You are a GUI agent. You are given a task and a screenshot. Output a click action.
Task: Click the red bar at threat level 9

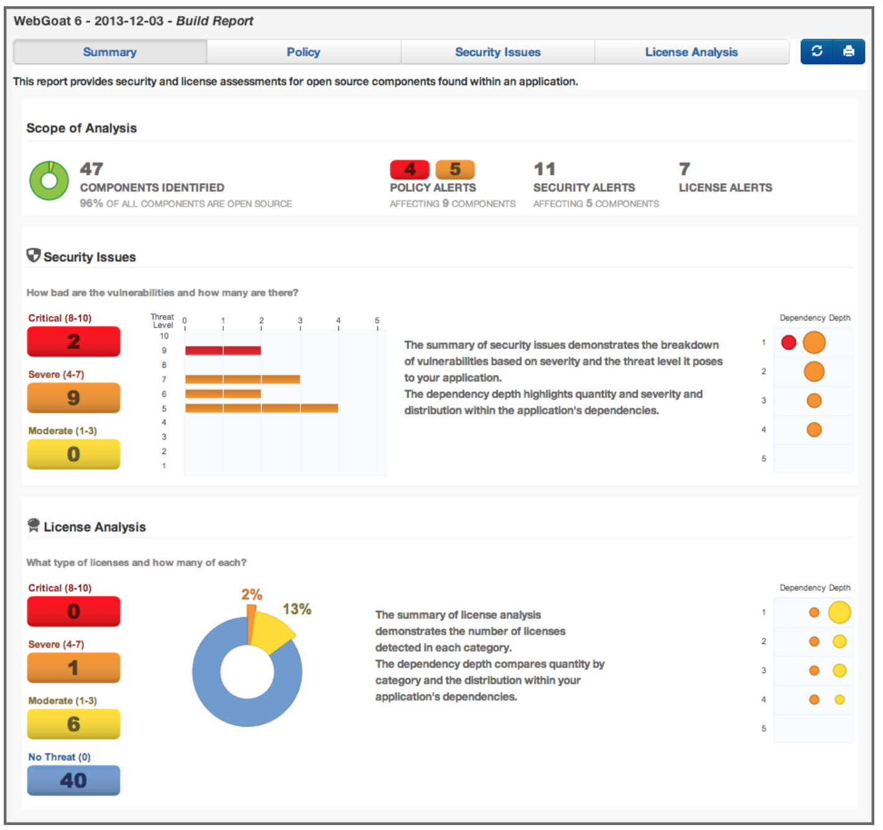(223, 350)
